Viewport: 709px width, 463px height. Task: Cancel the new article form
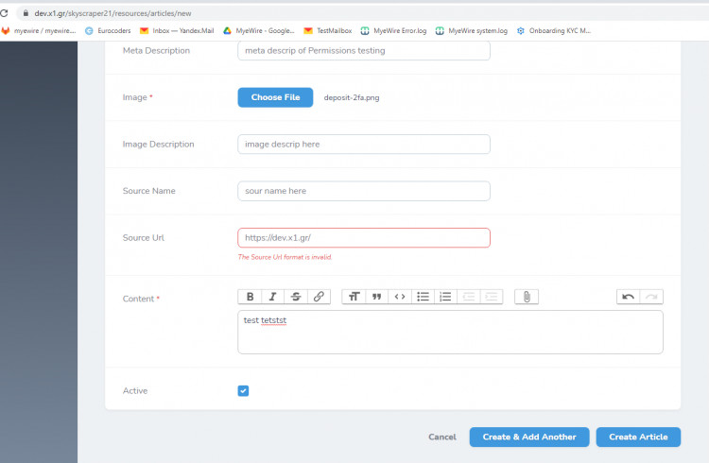tap(441, 437)
